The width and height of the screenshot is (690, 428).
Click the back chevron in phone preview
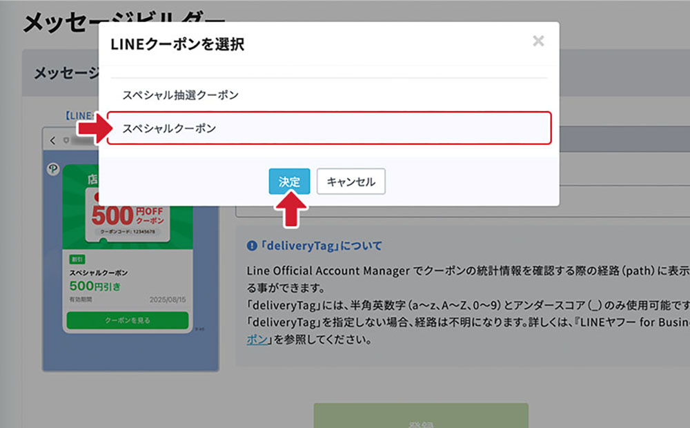[x=53, y=140]
